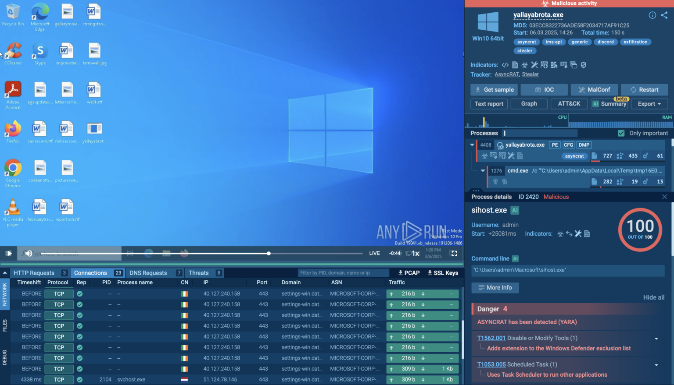Open the task info circle icon
Screen dimensions: 674x385
(652, 15)
